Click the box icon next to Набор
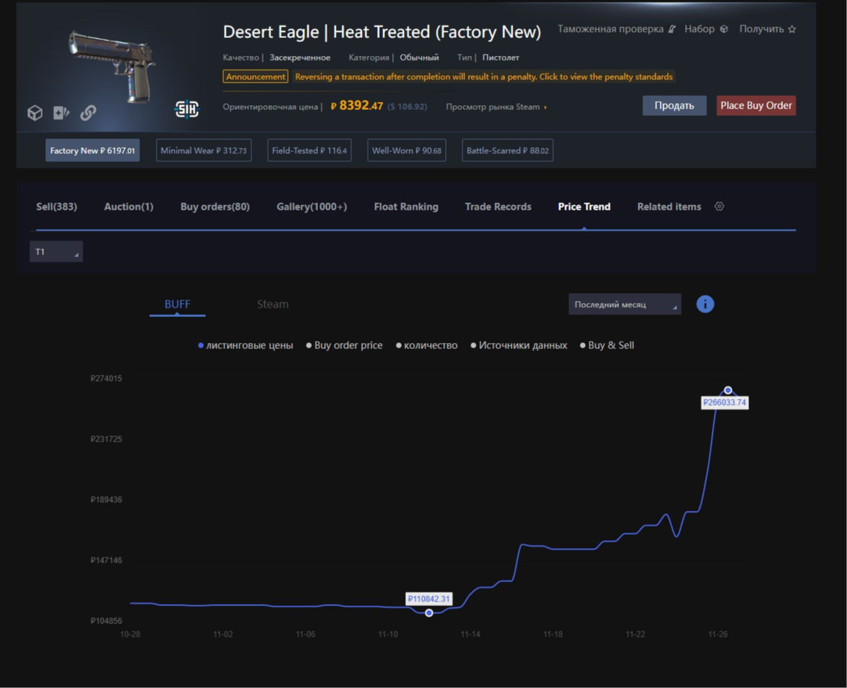 (724, 29)
